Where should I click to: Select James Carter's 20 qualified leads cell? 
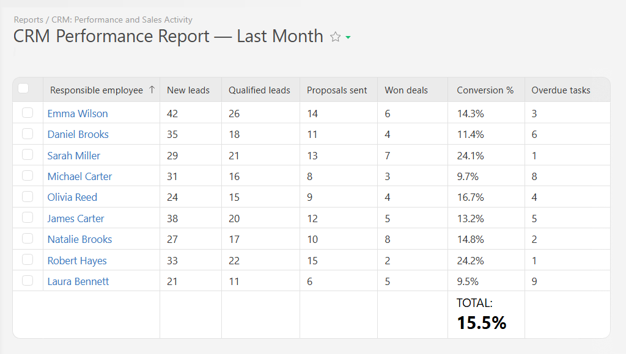click(x=260, y=218)
